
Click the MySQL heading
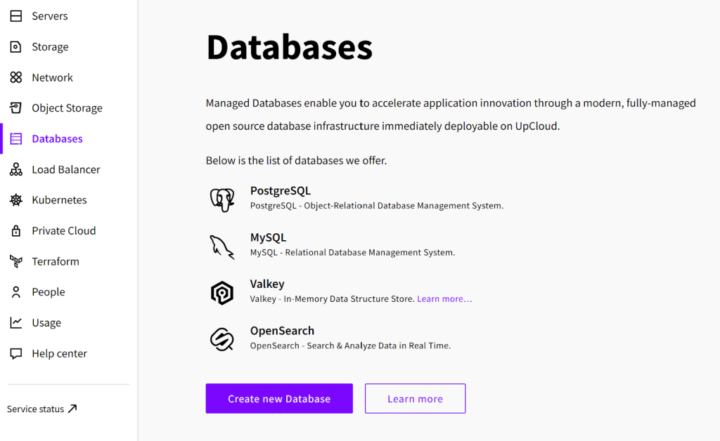click(x=268, y=237)
